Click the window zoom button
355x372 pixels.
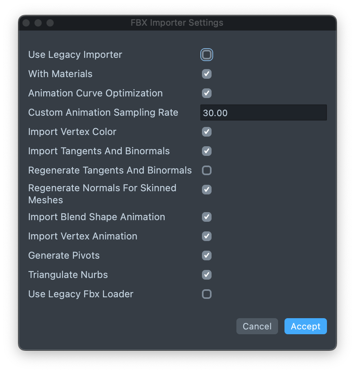tap(50, 23)
